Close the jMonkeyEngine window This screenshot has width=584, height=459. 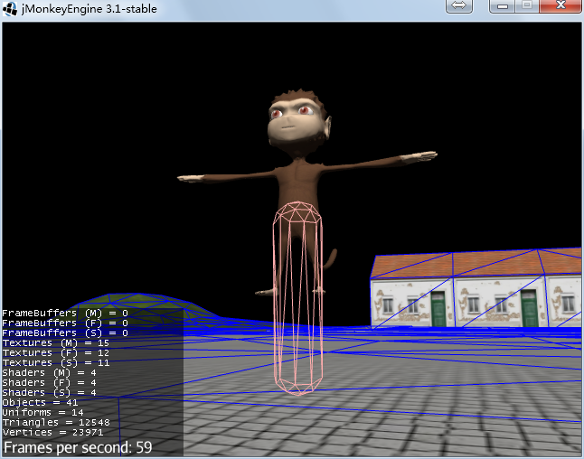point(561,5)
